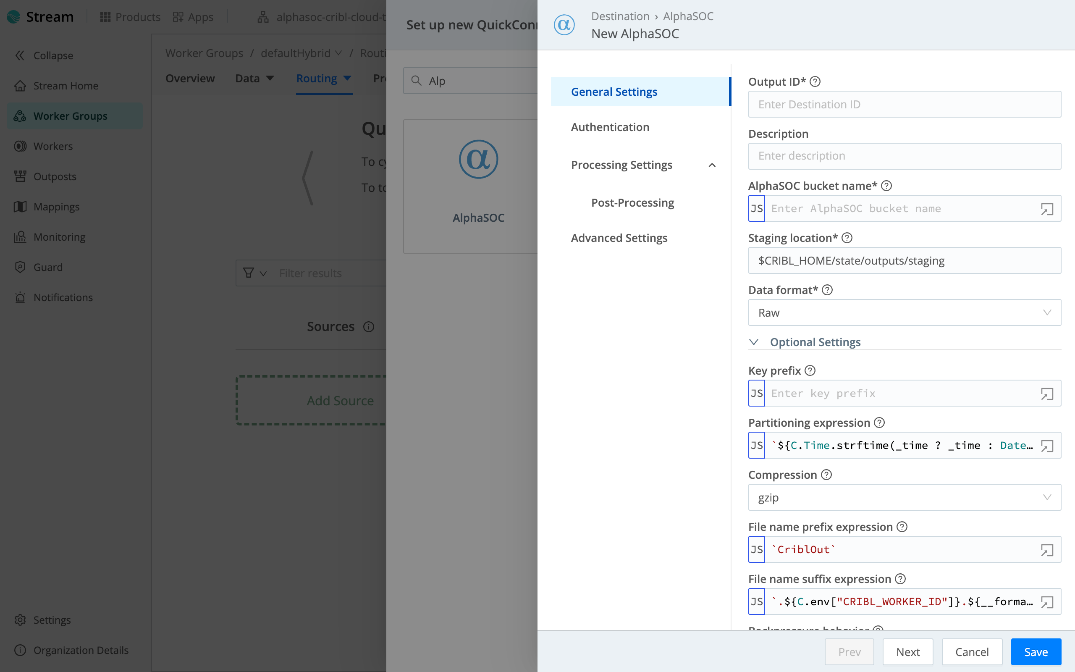Click the Sources info icon
1075x672 pixels.
click(x=369, y=327)
